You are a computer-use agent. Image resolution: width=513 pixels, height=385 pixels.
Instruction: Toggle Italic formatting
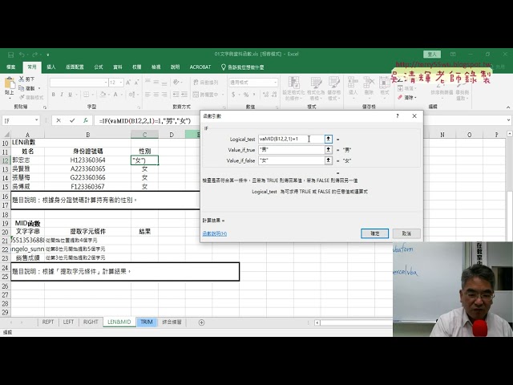[62, 95]
